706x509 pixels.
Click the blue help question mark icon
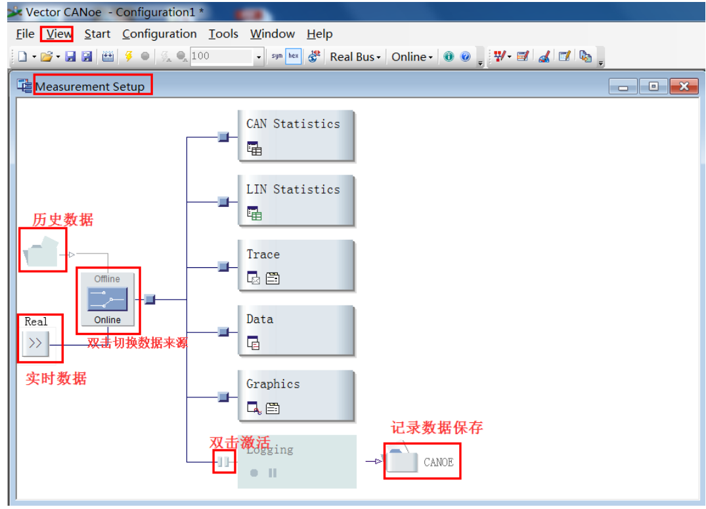(x=466, y=56)
